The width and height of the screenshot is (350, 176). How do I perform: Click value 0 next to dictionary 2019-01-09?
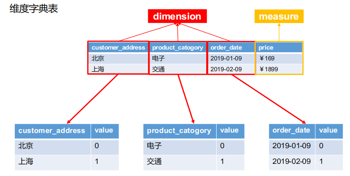329,147
